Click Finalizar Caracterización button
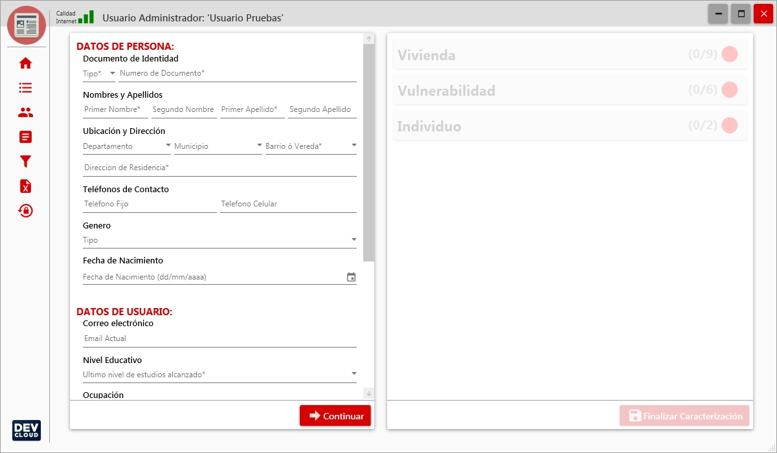This screenshot has width=777, height=453. [684, 416]
